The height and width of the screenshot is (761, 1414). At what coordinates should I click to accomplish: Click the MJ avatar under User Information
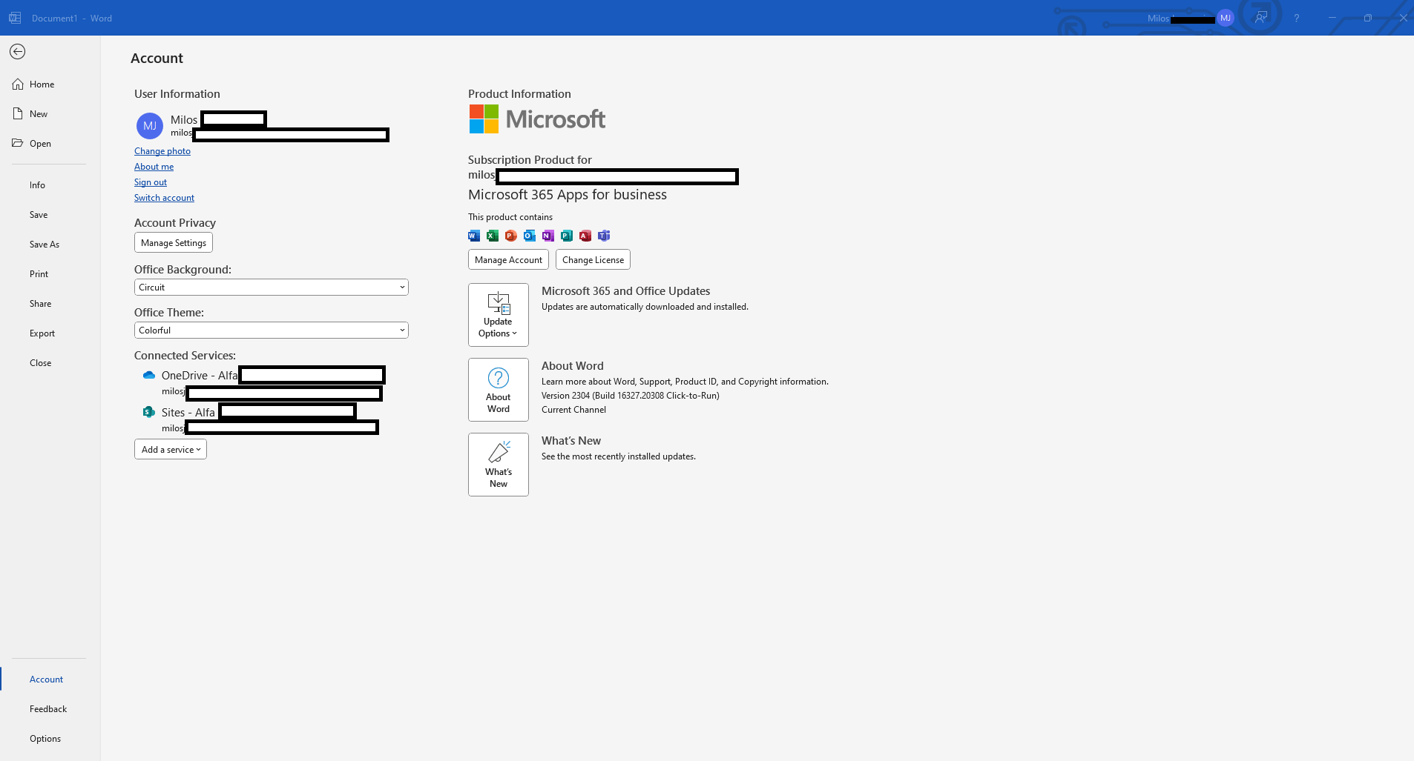click(x=150, y=126)
